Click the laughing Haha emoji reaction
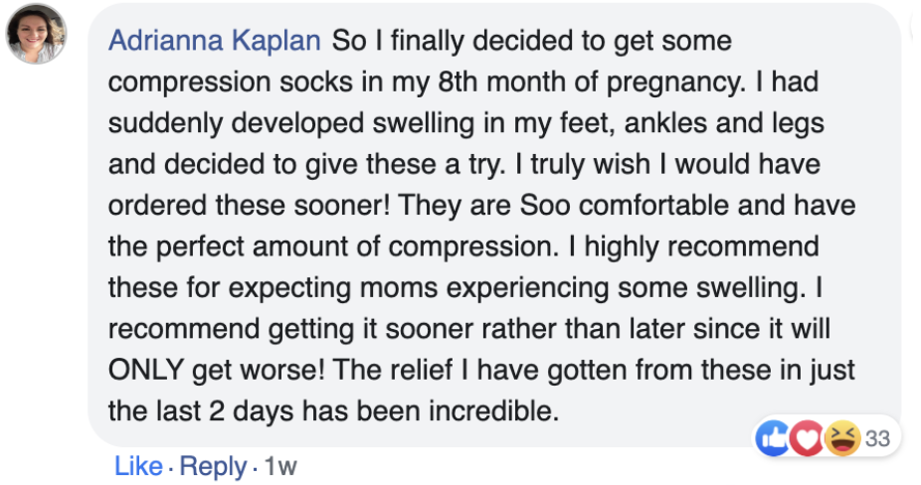 pyautogui.click(x=841, y=438)
